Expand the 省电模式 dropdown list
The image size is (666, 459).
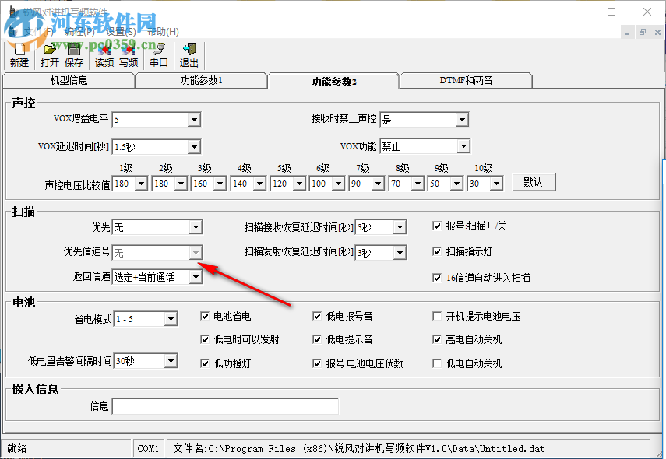click(172, 318)
